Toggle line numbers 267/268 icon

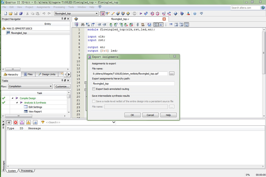point(156,25)
